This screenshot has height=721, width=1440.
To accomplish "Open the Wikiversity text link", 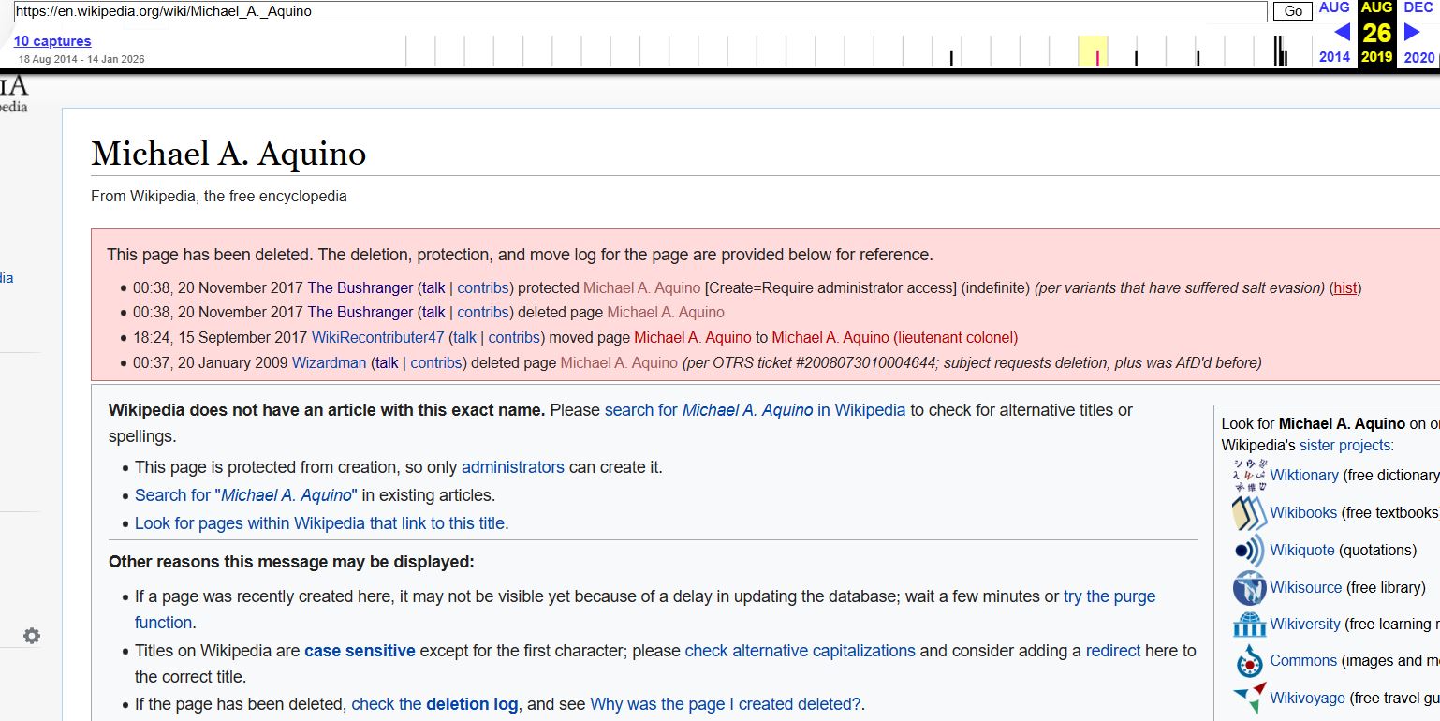I will click(1306, 625).
